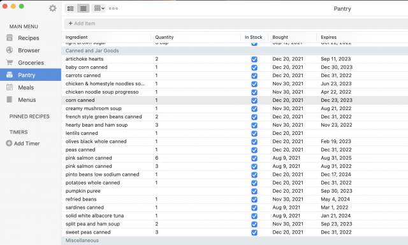Viewport: 408px width, 245px height.
Task: Uncheck In Stock for artichoke hearts
Action: (254, 59)
